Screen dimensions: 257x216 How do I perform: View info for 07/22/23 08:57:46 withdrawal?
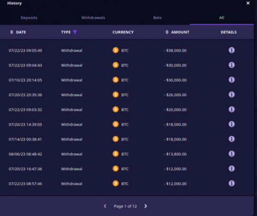point(232,184)
